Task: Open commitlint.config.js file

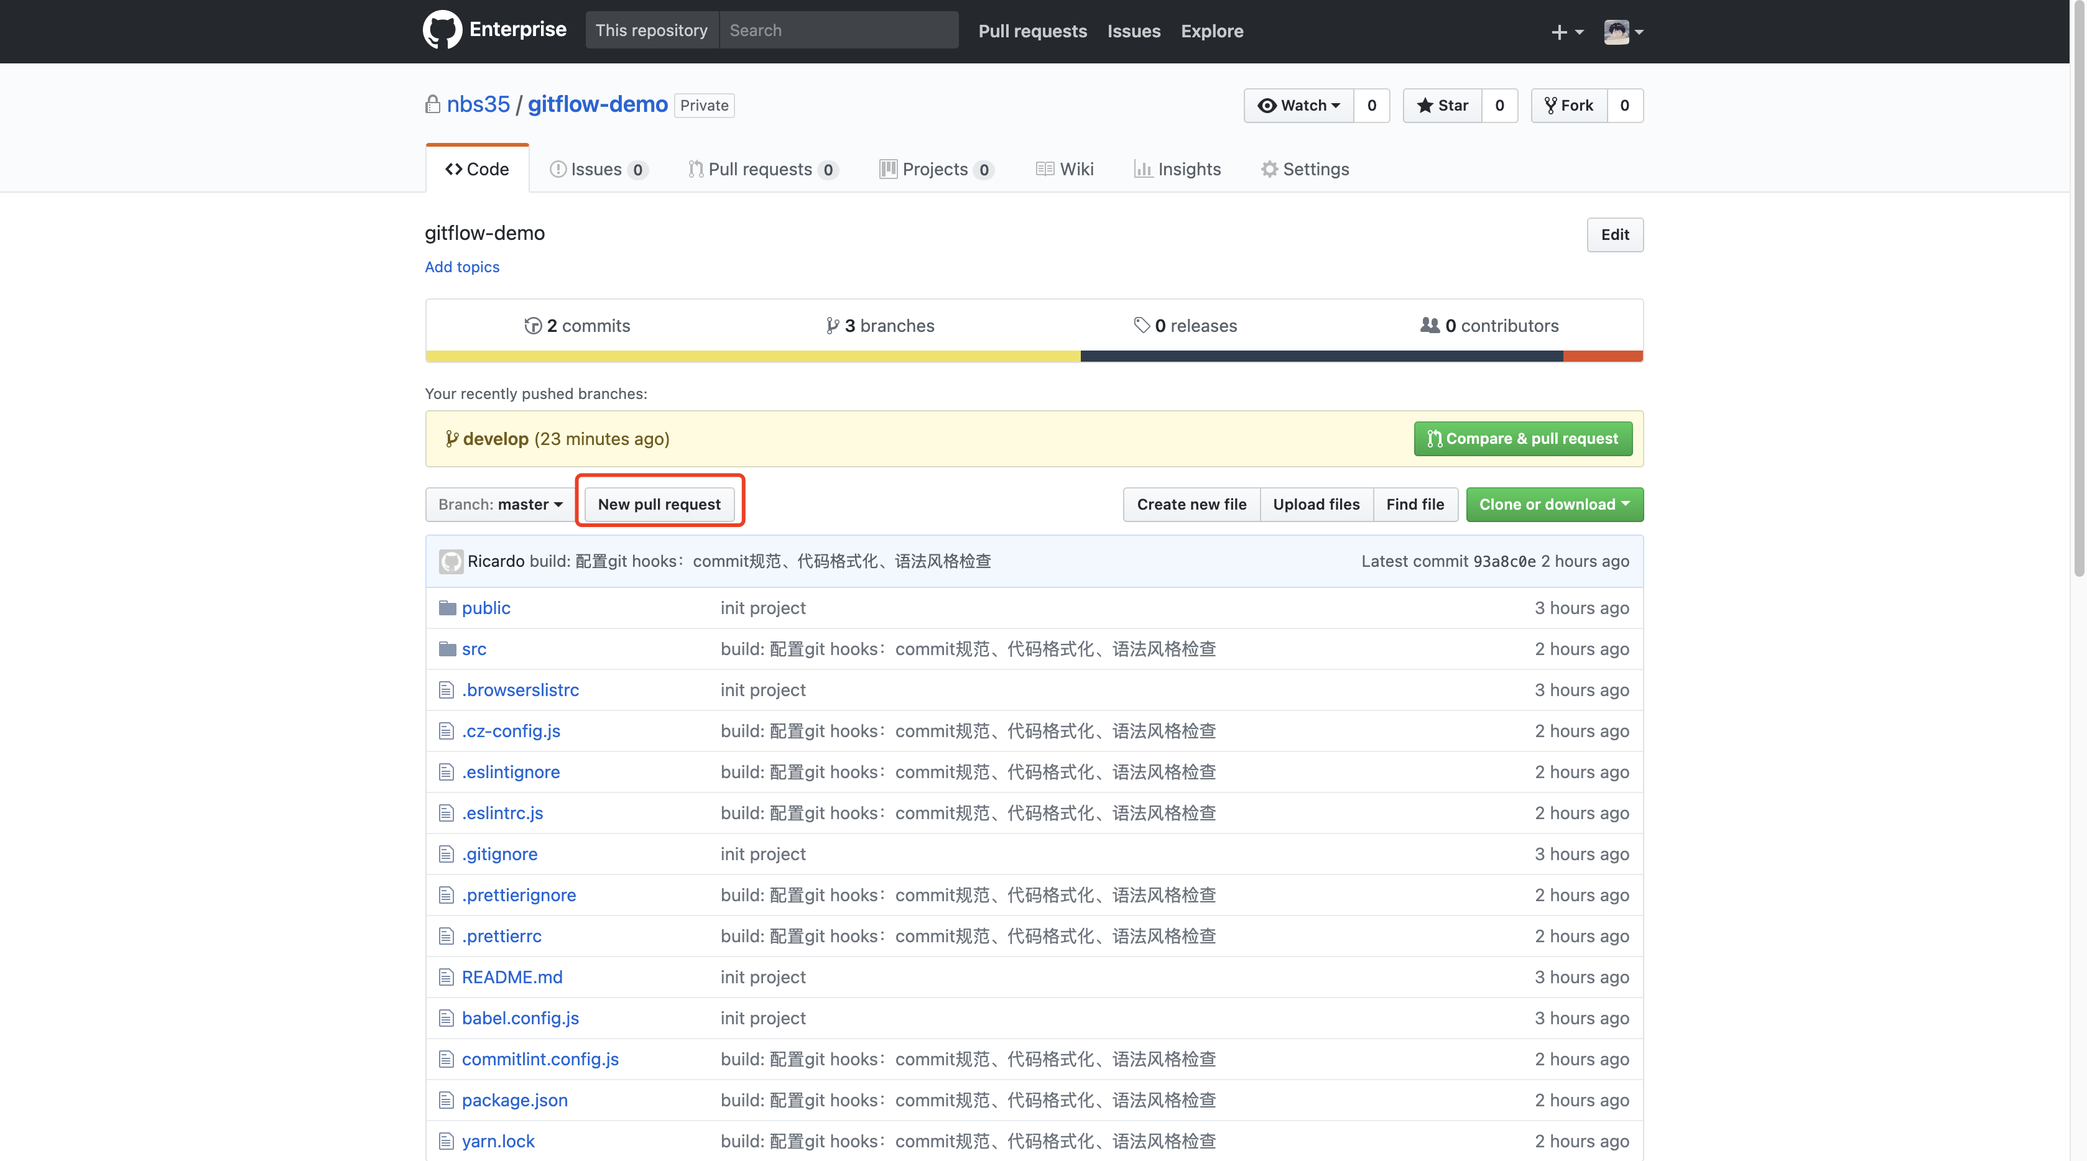Action: point(540,1059)
